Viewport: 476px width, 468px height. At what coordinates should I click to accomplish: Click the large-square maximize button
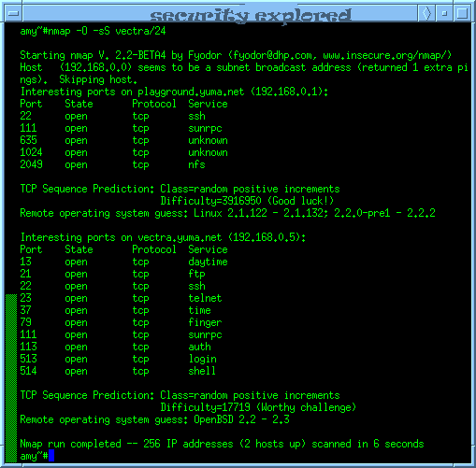462,13
